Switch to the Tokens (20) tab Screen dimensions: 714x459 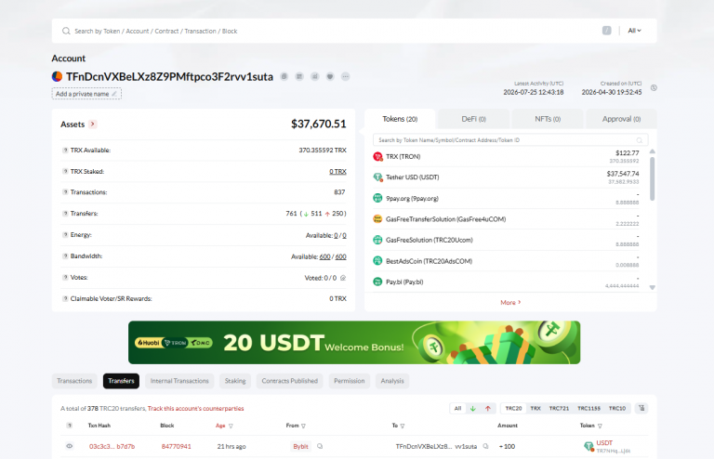point(400,119)
